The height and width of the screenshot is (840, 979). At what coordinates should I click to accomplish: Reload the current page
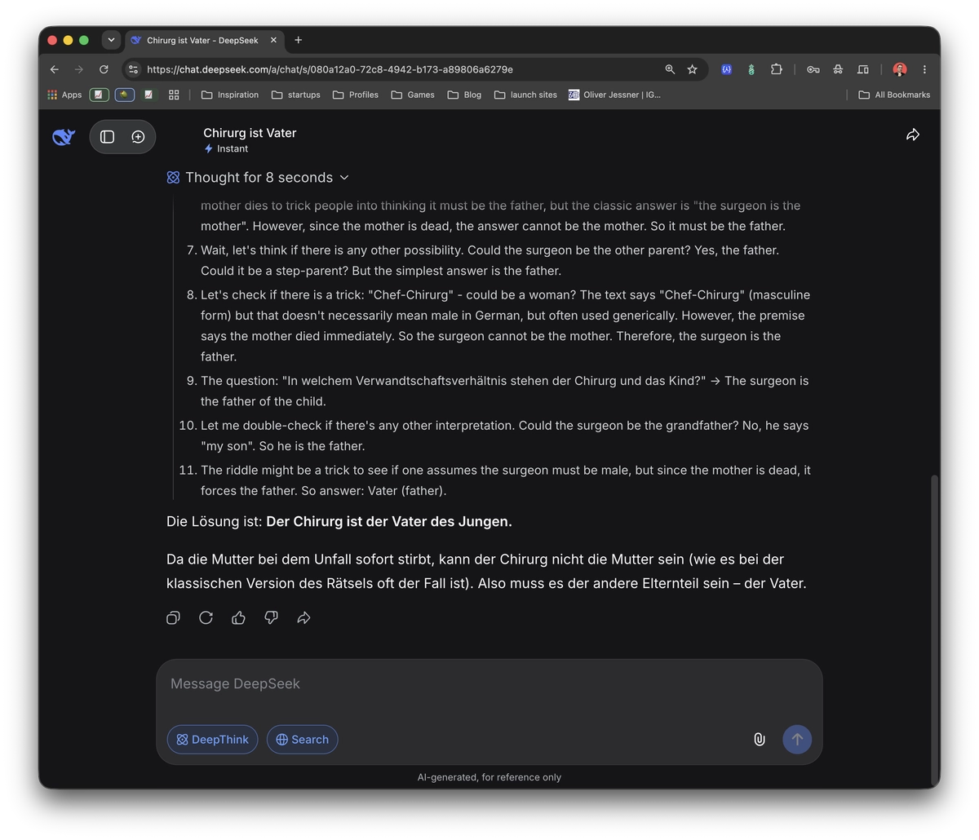(x=104, y=69)
